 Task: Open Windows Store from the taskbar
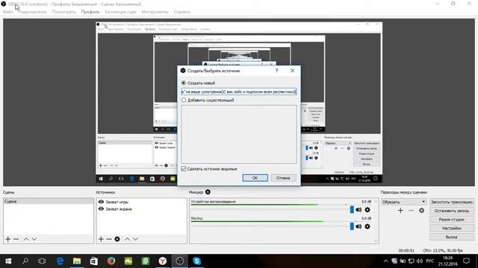94,261
